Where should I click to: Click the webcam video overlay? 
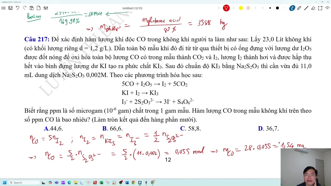306,167
